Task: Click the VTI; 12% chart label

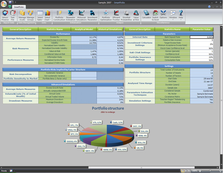Action: (x=97, y=122)
